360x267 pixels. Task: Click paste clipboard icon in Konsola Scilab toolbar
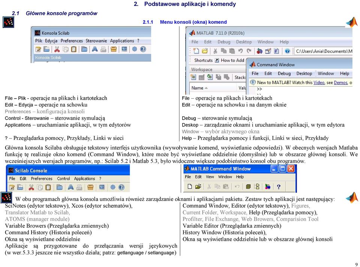[74, 49]
